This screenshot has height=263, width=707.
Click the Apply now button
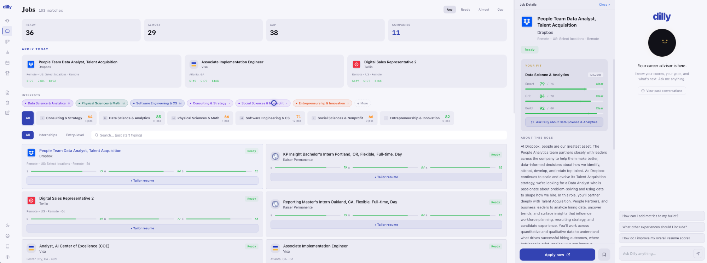click(557, 255)
